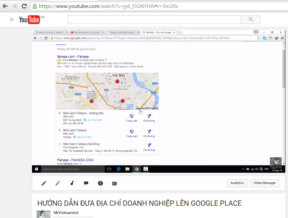Viewport: 288px width, 218px height.
Task: Click the Hà Nội map thumbnail
Action: (x=107, y=91)
